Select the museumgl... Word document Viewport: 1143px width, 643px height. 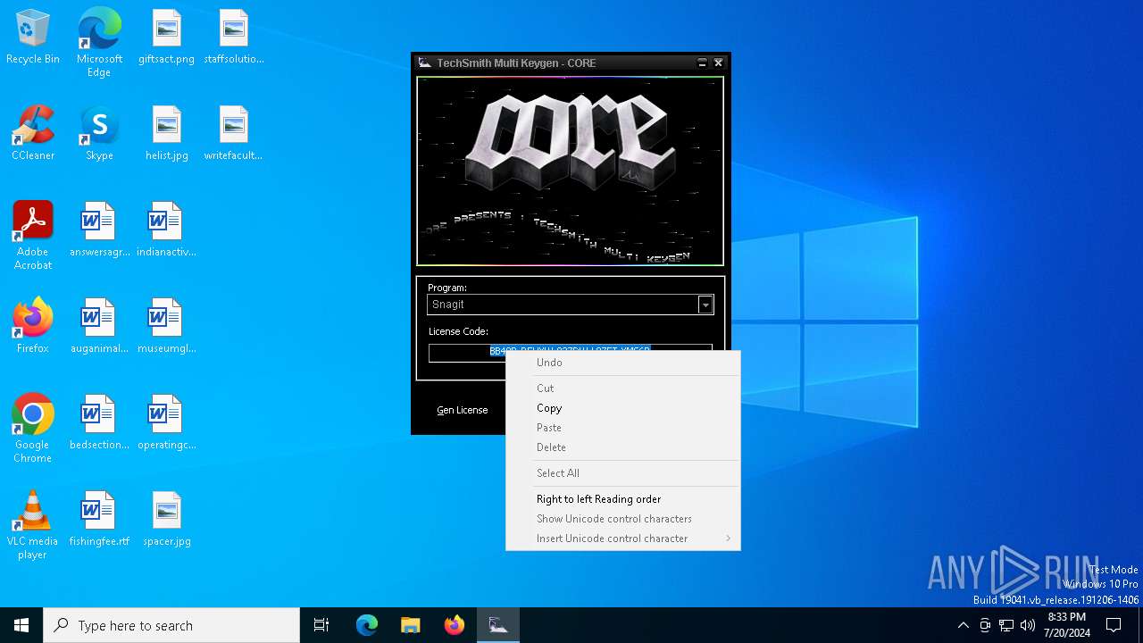coord(166,327)
